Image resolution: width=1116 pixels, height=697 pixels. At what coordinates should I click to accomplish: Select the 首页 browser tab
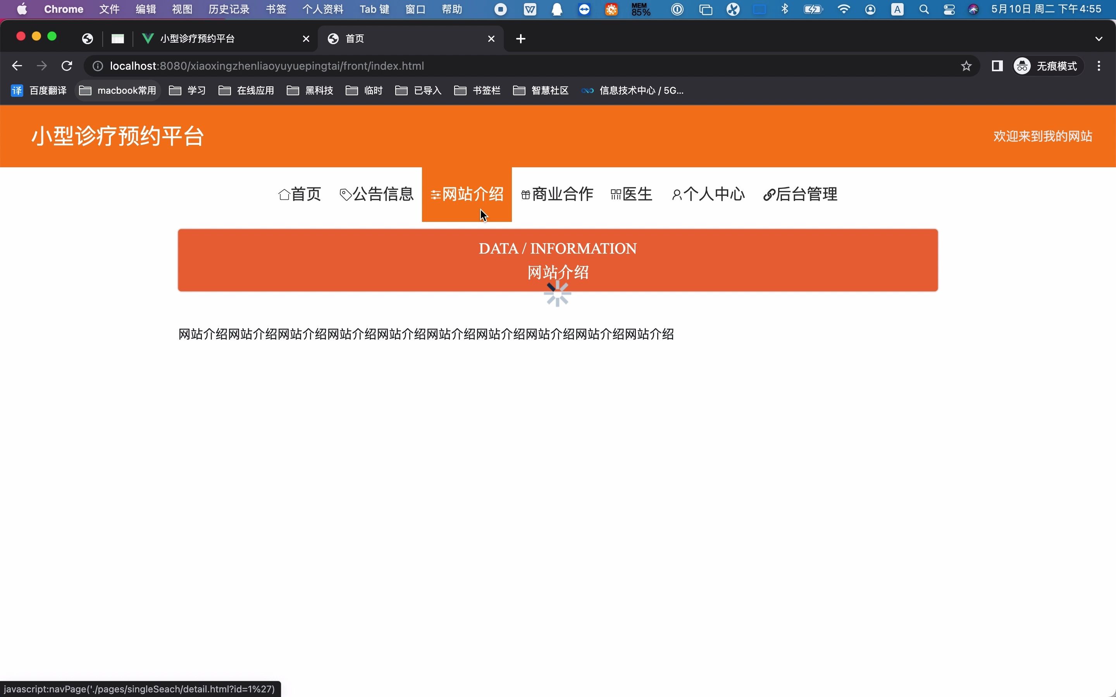pos(410,39)
